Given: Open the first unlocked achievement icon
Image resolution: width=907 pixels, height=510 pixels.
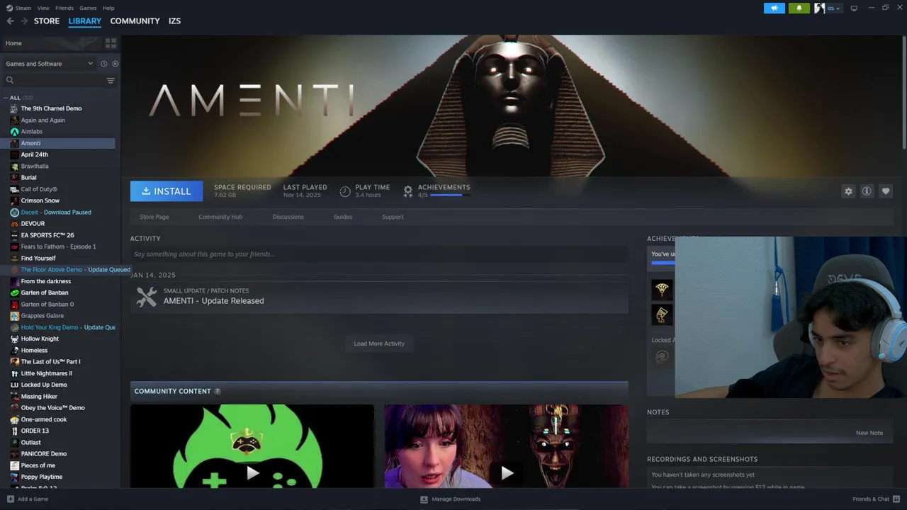Looking at the screenshot, I should (662, 289).
